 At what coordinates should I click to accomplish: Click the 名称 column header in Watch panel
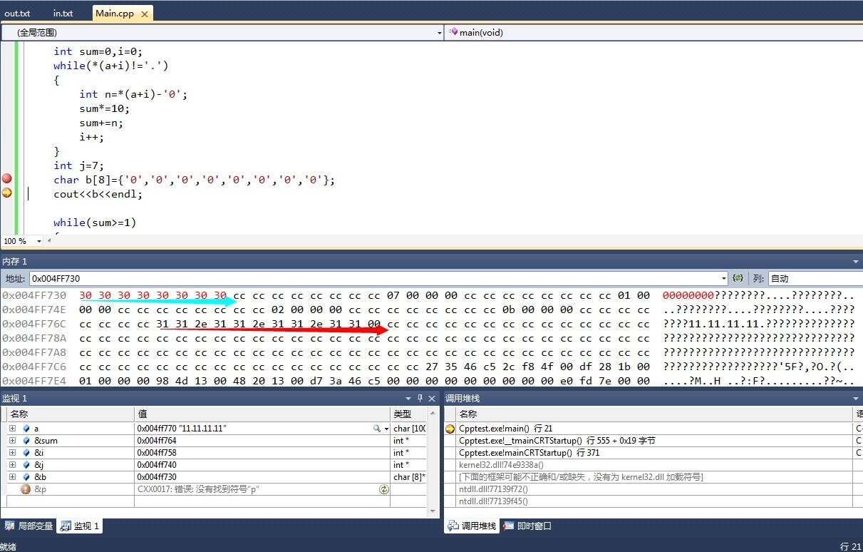point(71,414)
